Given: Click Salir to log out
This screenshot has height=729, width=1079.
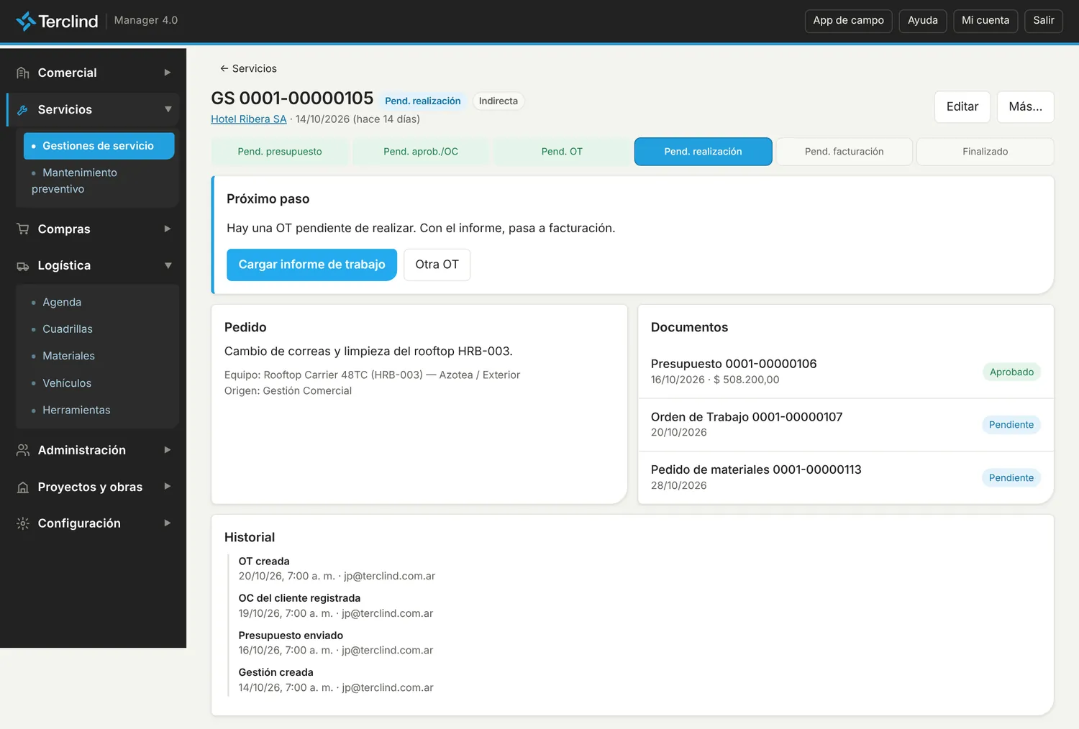Looking at the screenshot, I should point(1044,21).
